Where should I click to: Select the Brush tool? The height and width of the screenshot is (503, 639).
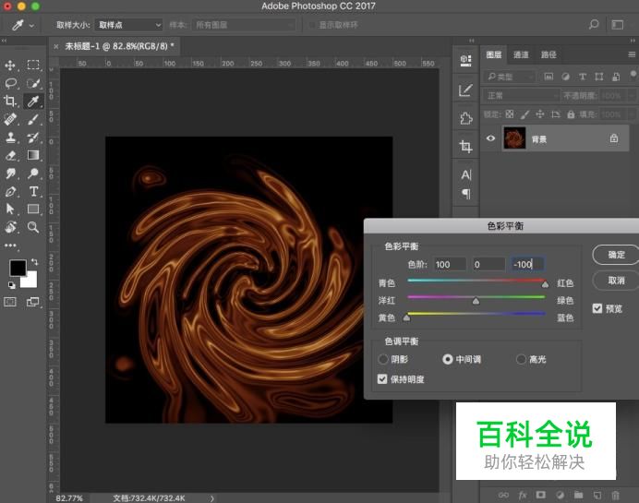click(x=33, y=119)
